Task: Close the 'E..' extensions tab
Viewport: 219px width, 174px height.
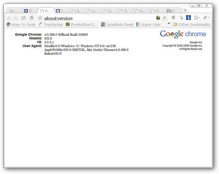Action: click(67, 11)
